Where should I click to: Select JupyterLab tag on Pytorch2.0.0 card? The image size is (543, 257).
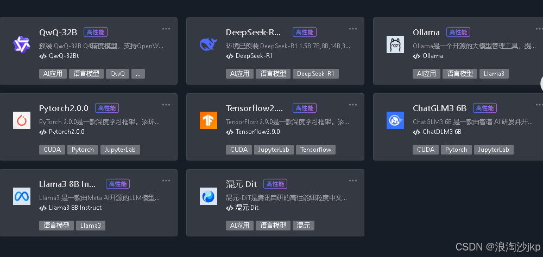pos(120,150)
